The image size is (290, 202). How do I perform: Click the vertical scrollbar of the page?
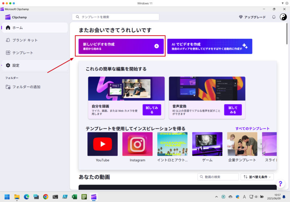pos(287,34)
